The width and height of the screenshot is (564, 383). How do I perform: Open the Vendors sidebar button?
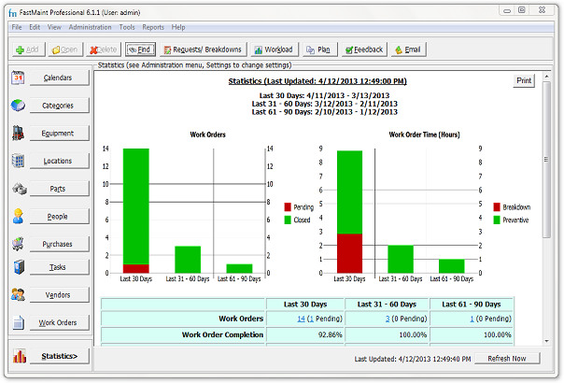click(59, 295)
